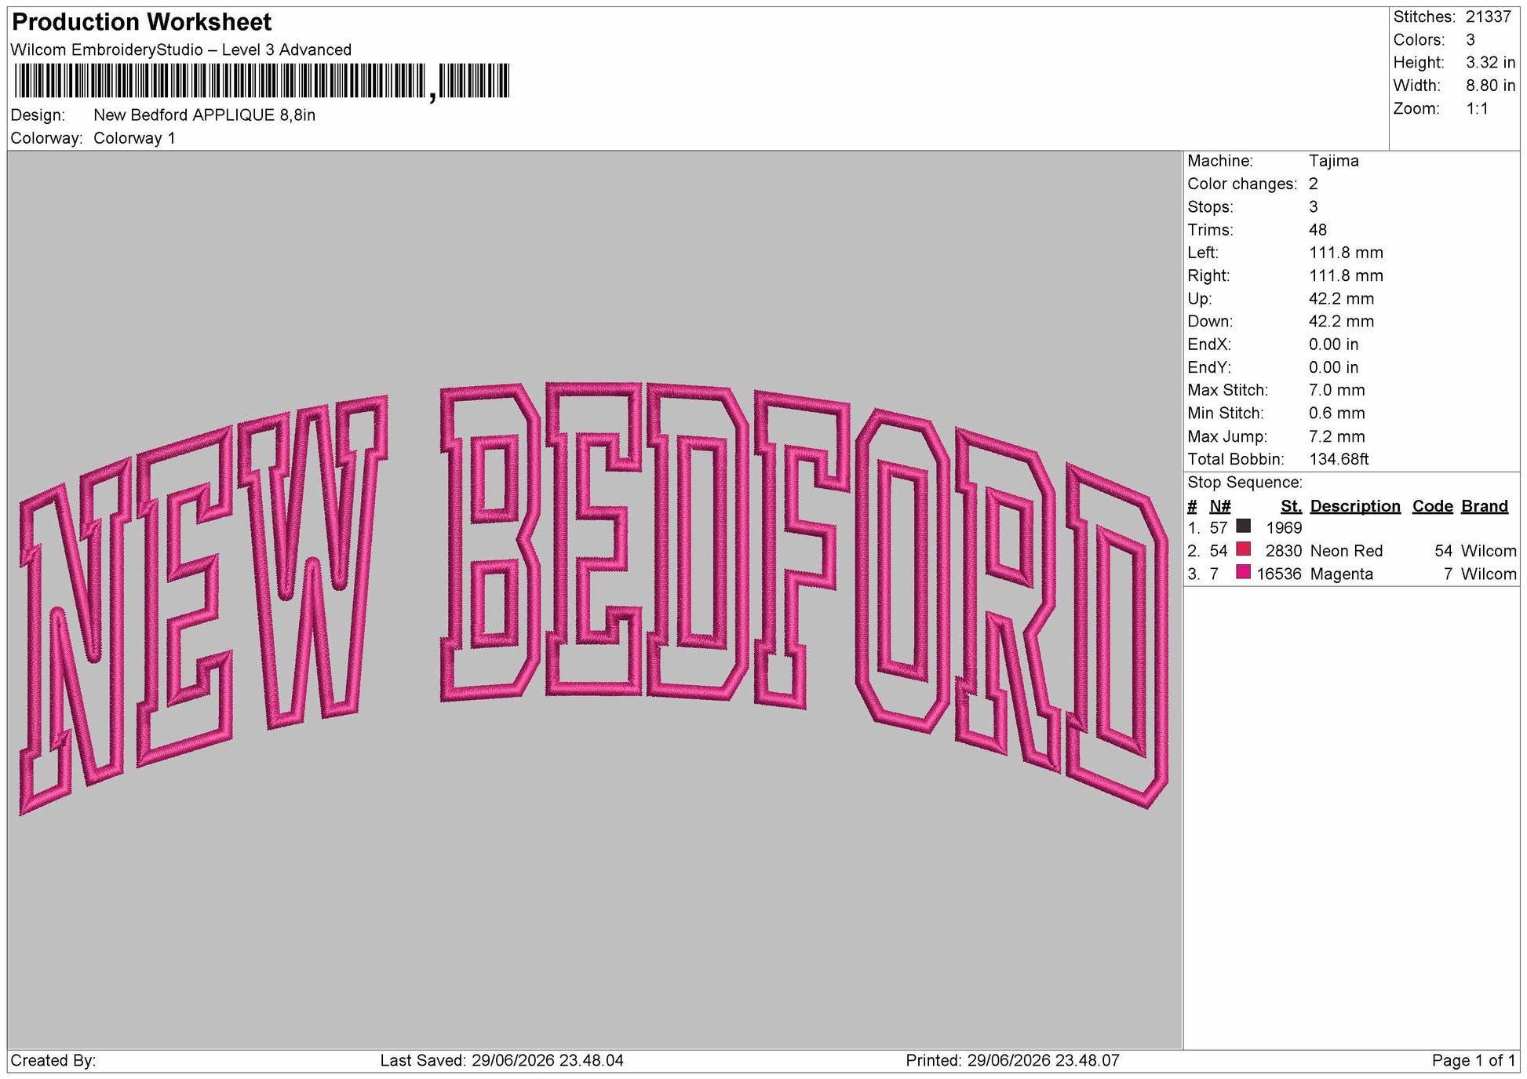The image size is (1527, 1079).
Task: Click the 'Production Worksheet' title
Action: [142, 22]
